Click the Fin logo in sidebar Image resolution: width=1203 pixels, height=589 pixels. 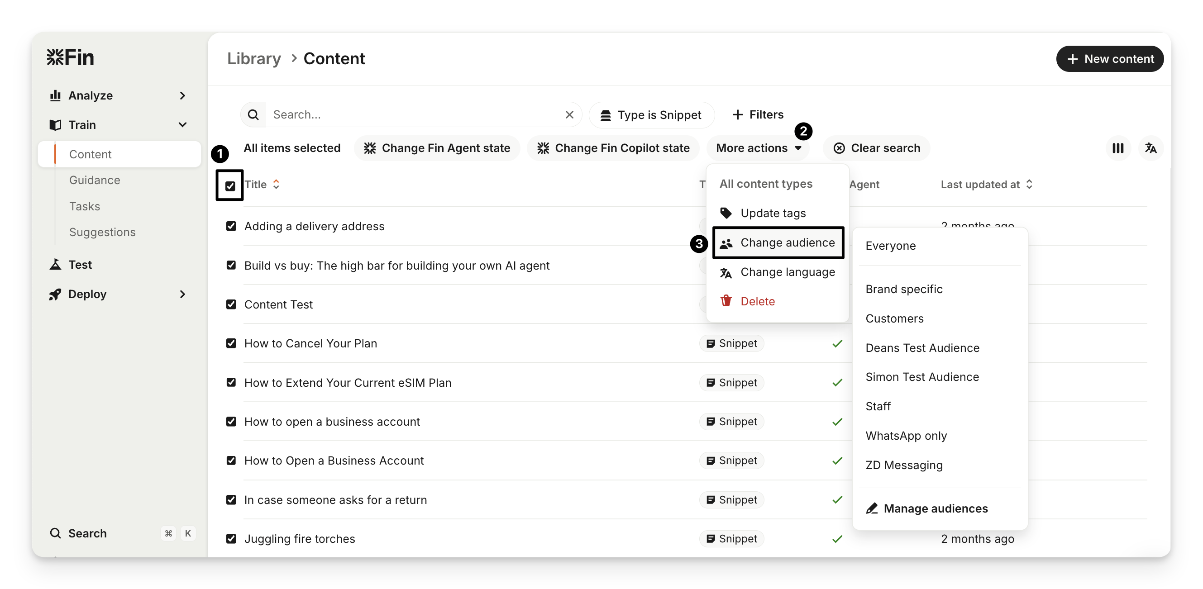(71, 57)
